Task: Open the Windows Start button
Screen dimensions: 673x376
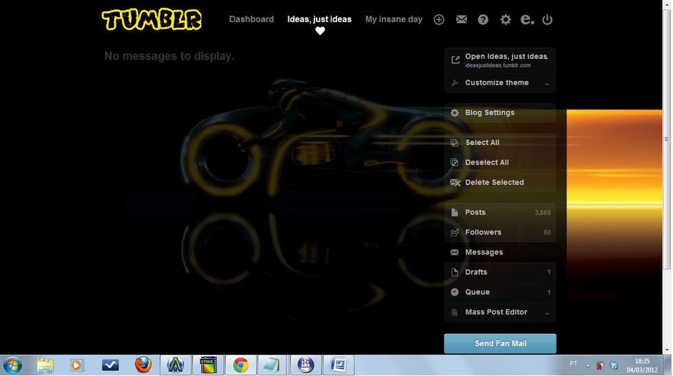Action: [x=12, y=366]
